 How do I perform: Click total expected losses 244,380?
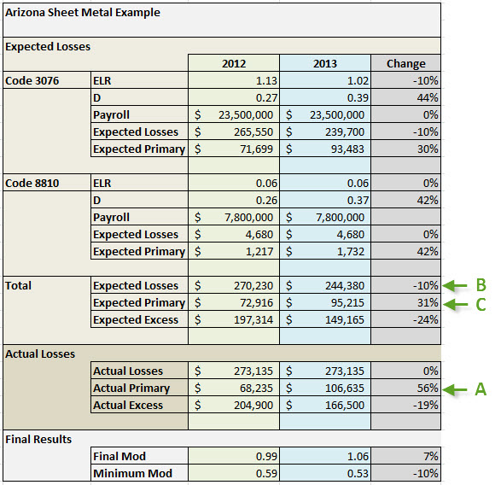(325, 285)
